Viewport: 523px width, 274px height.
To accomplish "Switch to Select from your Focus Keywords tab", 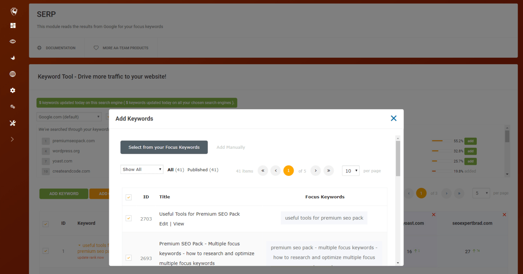I will click(x=164, y=147).
